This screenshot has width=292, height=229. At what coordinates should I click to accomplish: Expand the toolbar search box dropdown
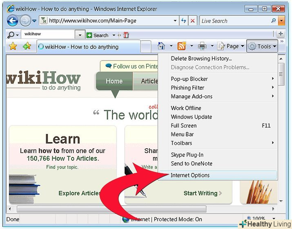[80, 35]
